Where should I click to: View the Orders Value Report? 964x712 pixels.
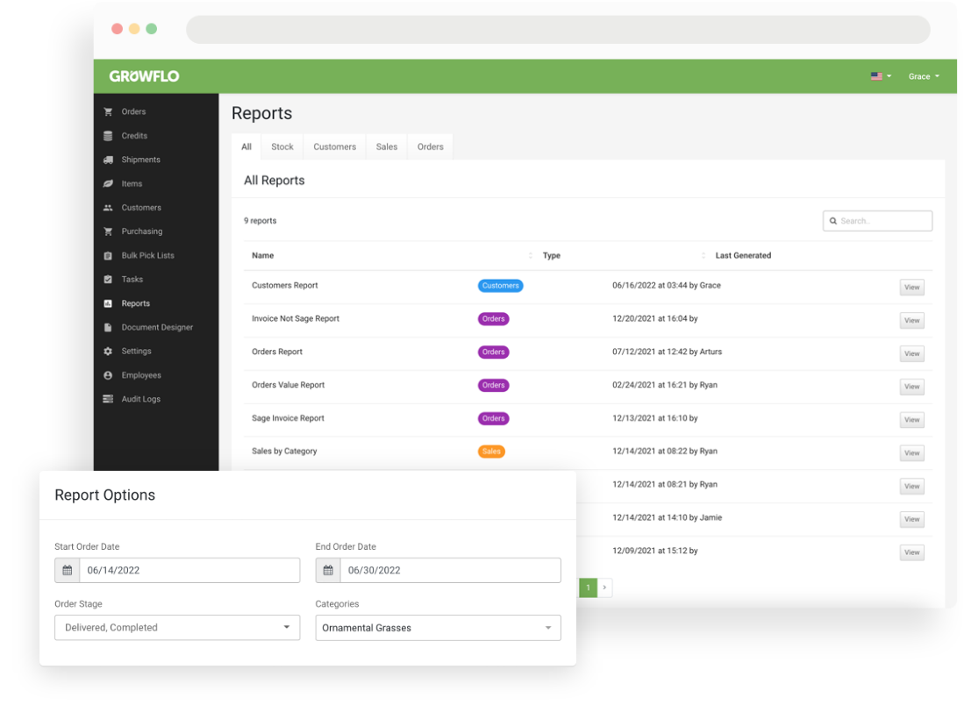click(911, 387)
